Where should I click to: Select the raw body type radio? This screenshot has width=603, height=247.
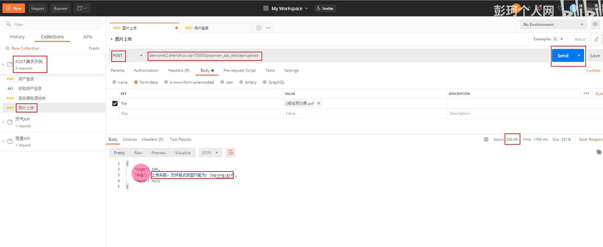point(223,82)
